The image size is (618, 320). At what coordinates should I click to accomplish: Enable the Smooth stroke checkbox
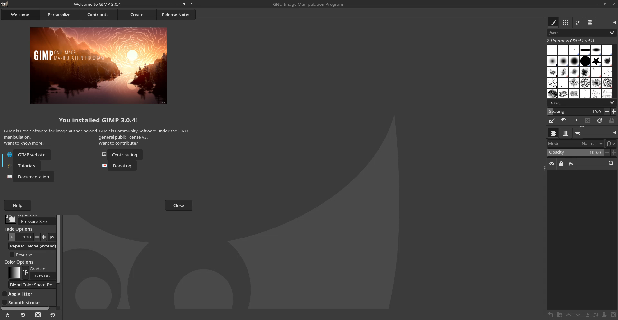(x=5, y=303)
